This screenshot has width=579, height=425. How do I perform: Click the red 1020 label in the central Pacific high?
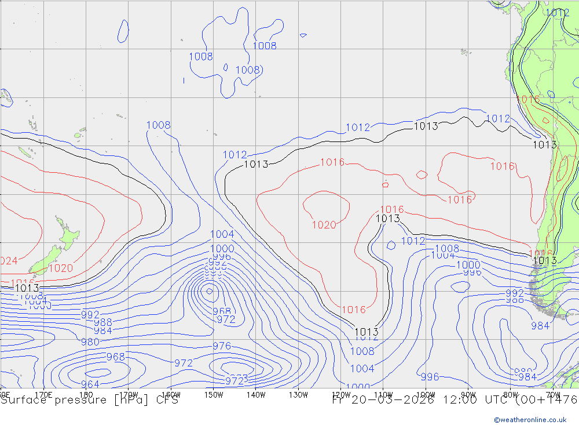324,225
